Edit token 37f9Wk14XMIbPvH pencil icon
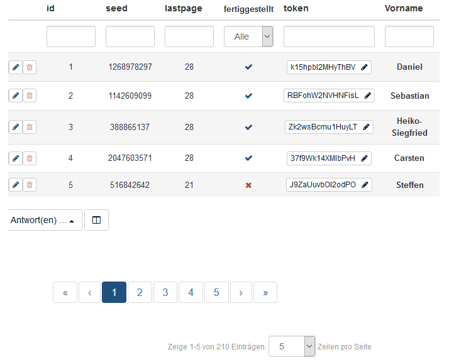Image resolution: width=454 pixels, height=362 pixels. pos(365,158)
